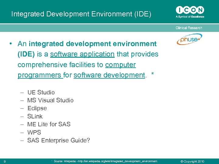
Task: Select the 'SAS Enterprise Guide?' list item
Action: (x=58, y=140)
